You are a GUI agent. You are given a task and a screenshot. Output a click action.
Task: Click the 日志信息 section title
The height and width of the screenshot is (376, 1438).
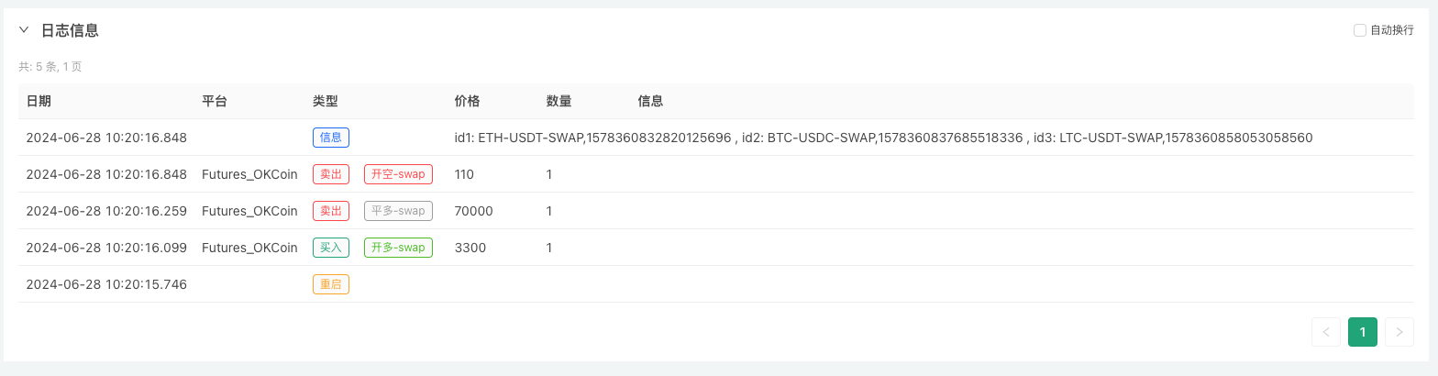click(x=70, y=30)
